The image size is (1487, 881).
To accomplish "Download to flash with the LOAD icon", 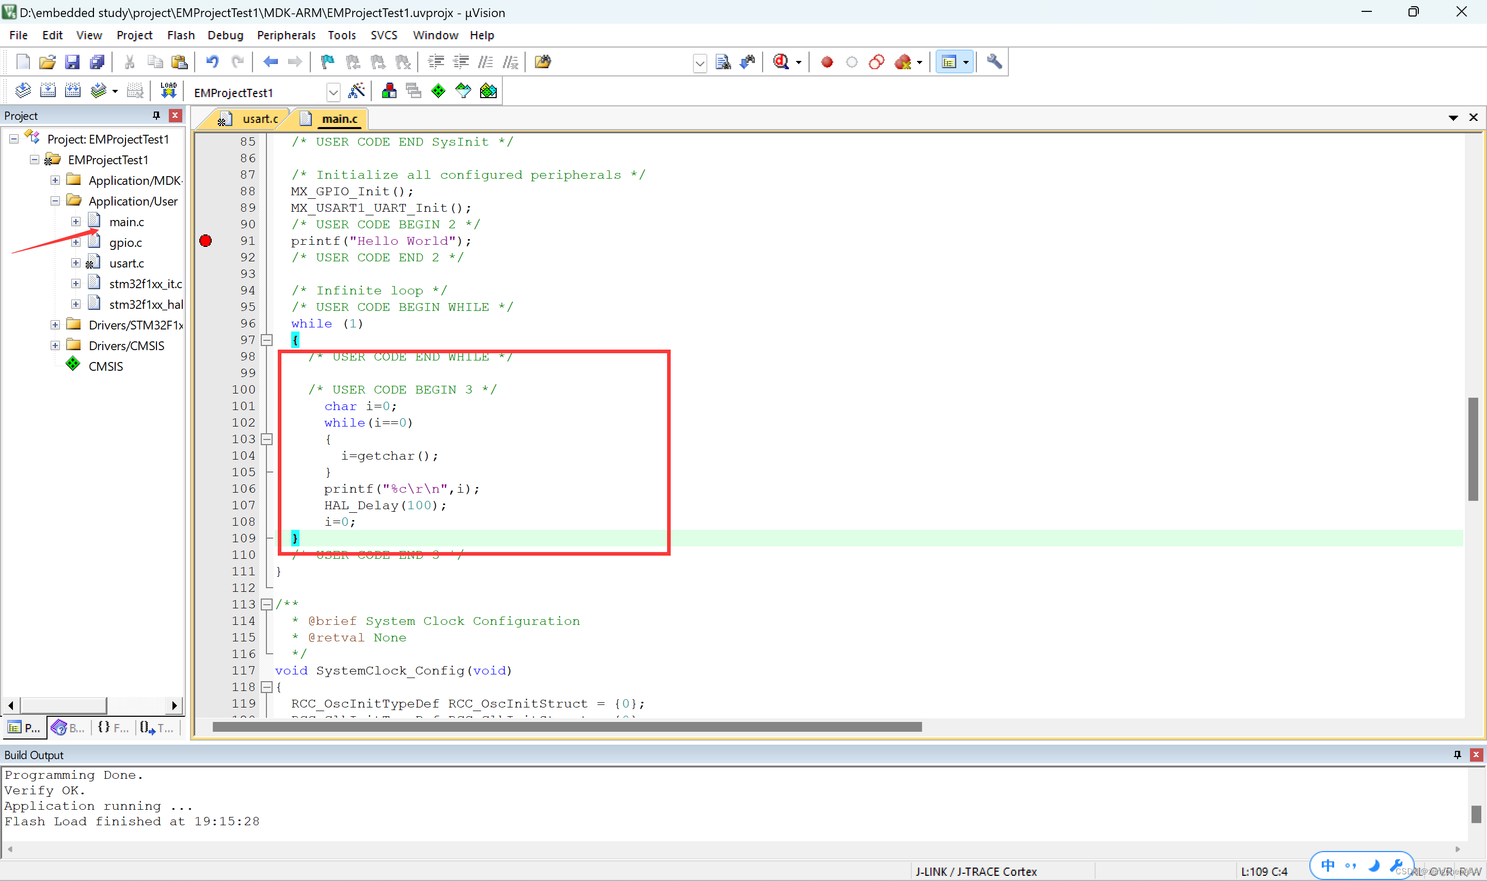I will [x=168, y=91].
